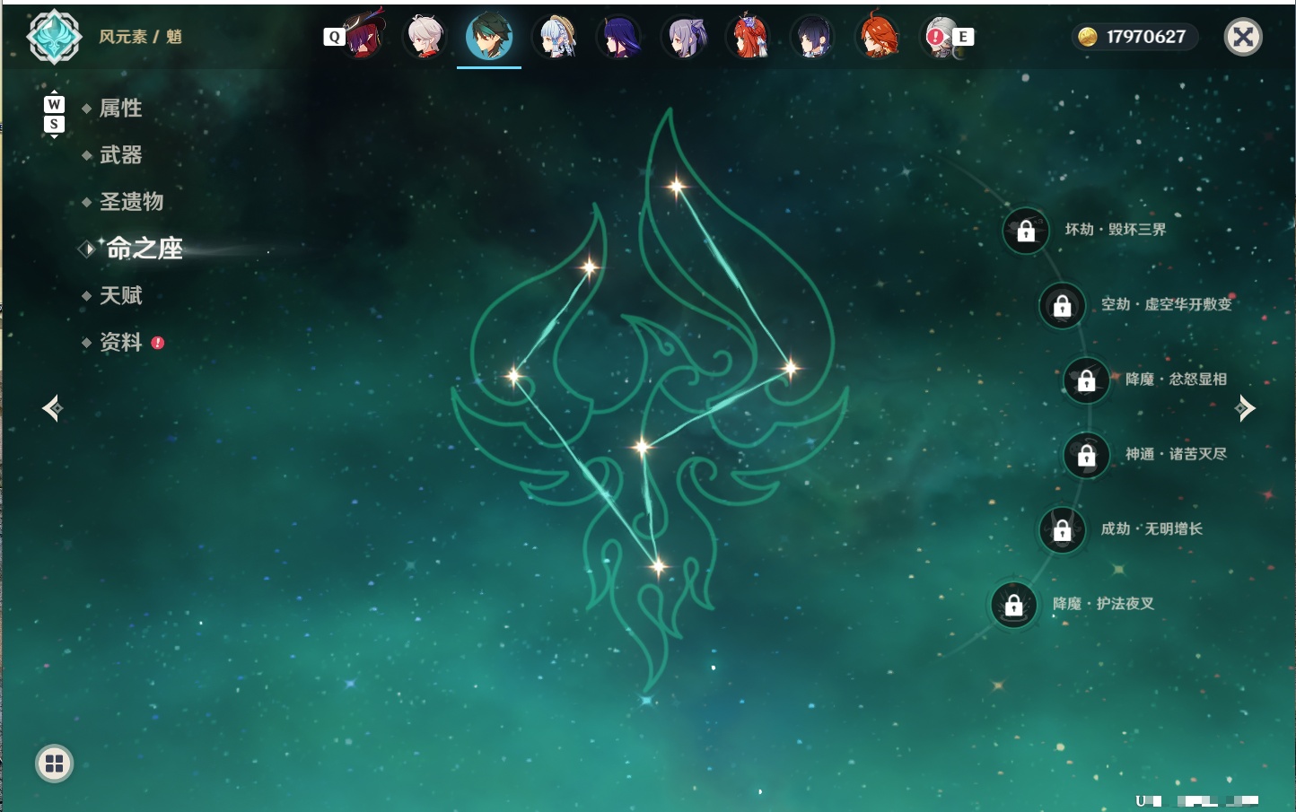This screenshot has width=1296, height=812.
Task: Select the 天赋 talents menu item
Action: pos(120,295)
